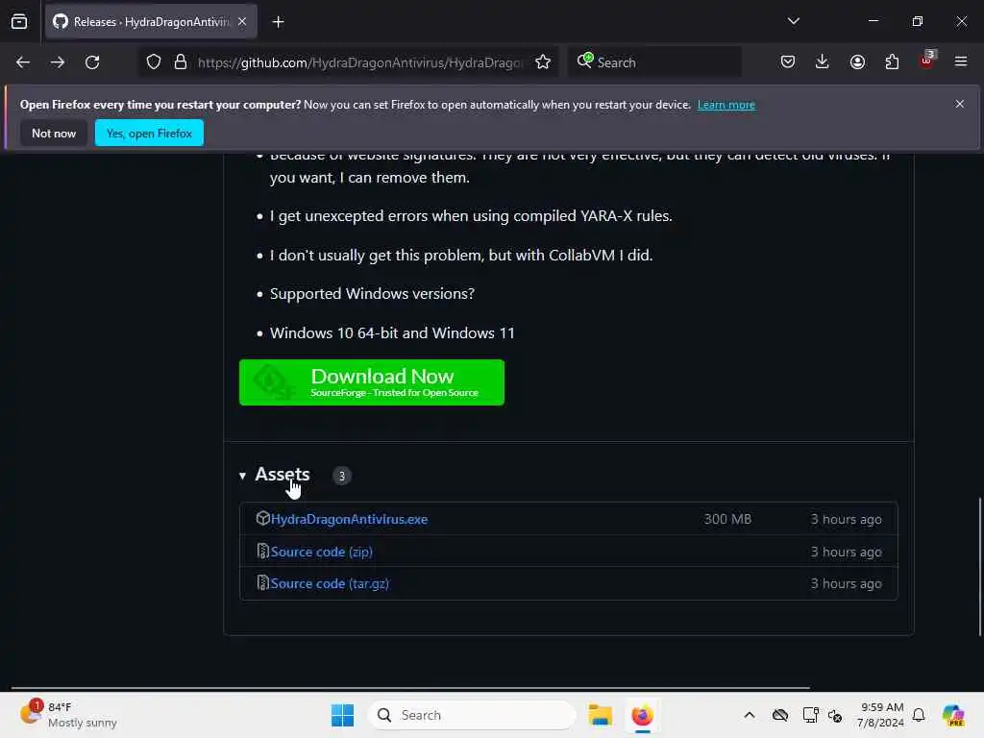Show hidden system tray icons

coord(750,715)
